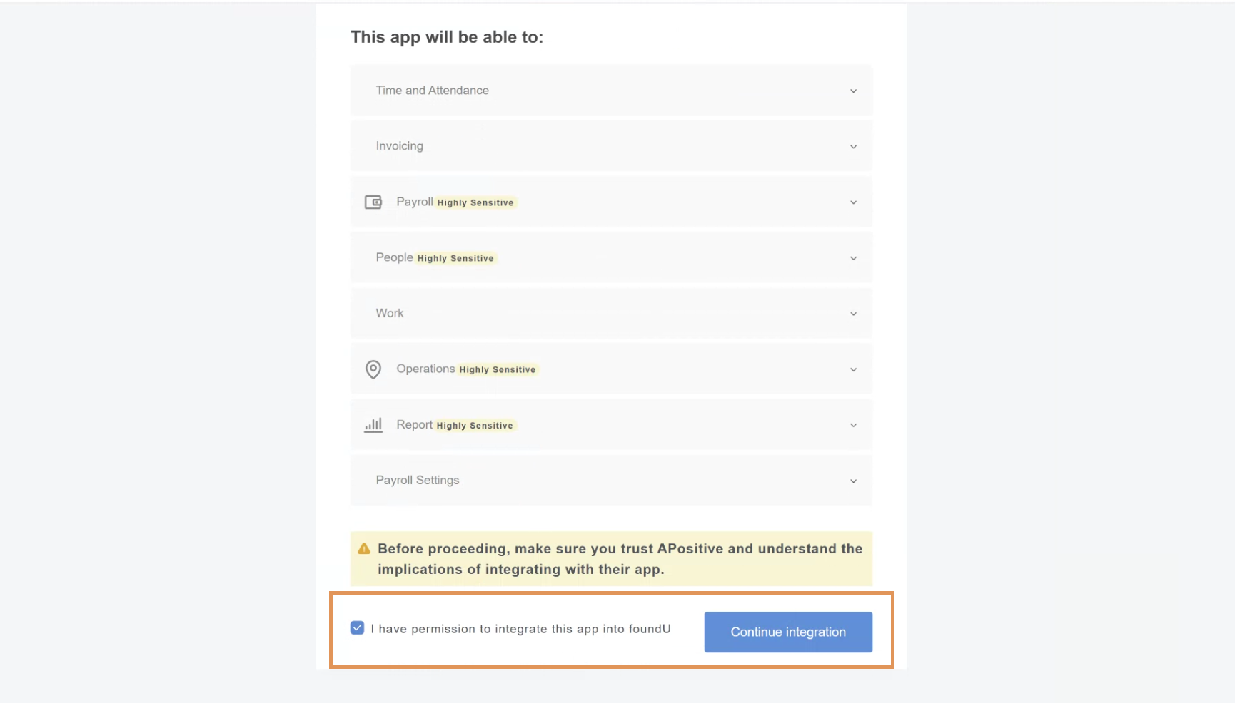
Task: Click the chevron arrow on the People row
Action: click(x=853, y=258)
